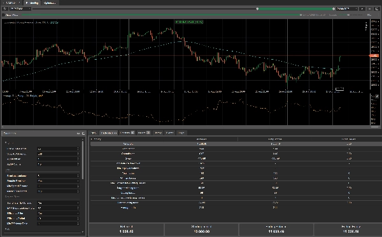Click the middle toolbar icon right of end date
382x237 pixels.
click(x=369, y=9)
